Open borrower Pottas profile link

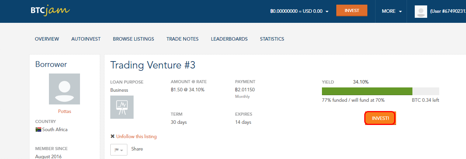point(64,111)
